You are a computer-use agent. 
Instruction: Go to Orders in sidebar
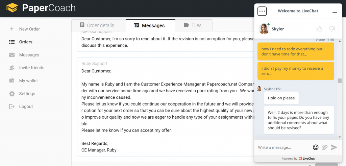(26, 42)
